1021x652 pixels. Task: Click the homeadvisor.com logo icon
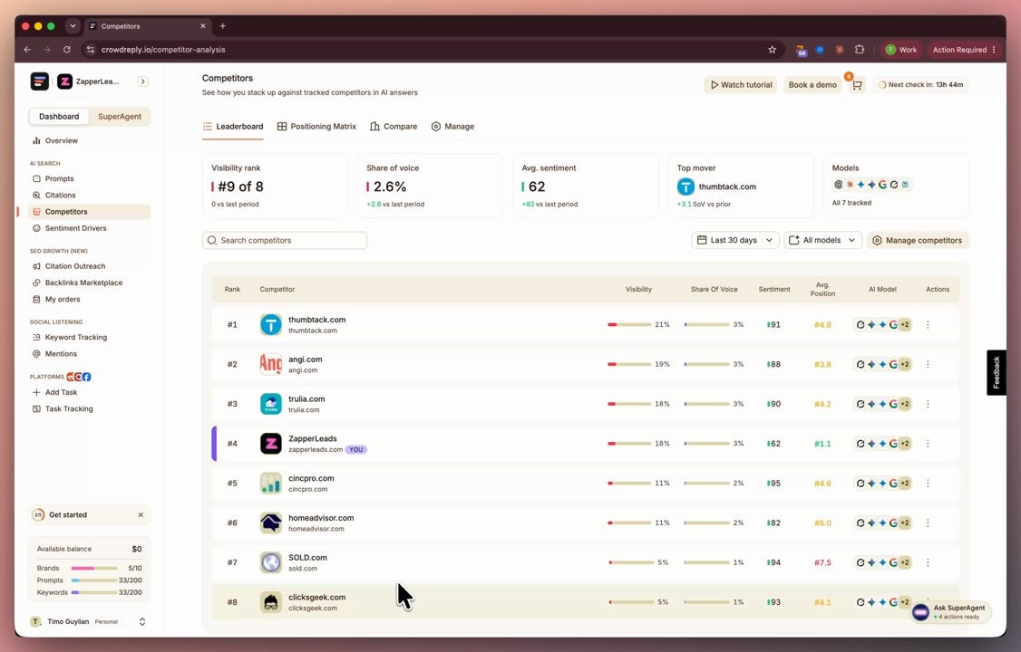271,523
